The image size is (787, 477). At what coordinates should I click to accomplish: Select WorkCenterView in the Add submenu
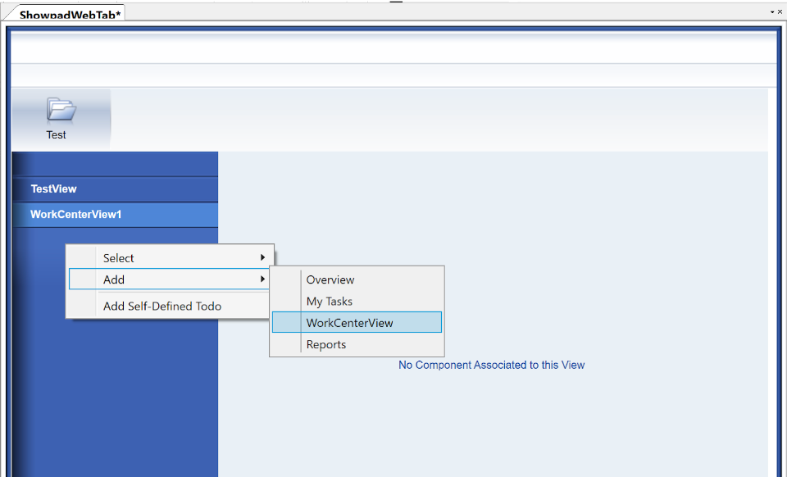(350, 323)
